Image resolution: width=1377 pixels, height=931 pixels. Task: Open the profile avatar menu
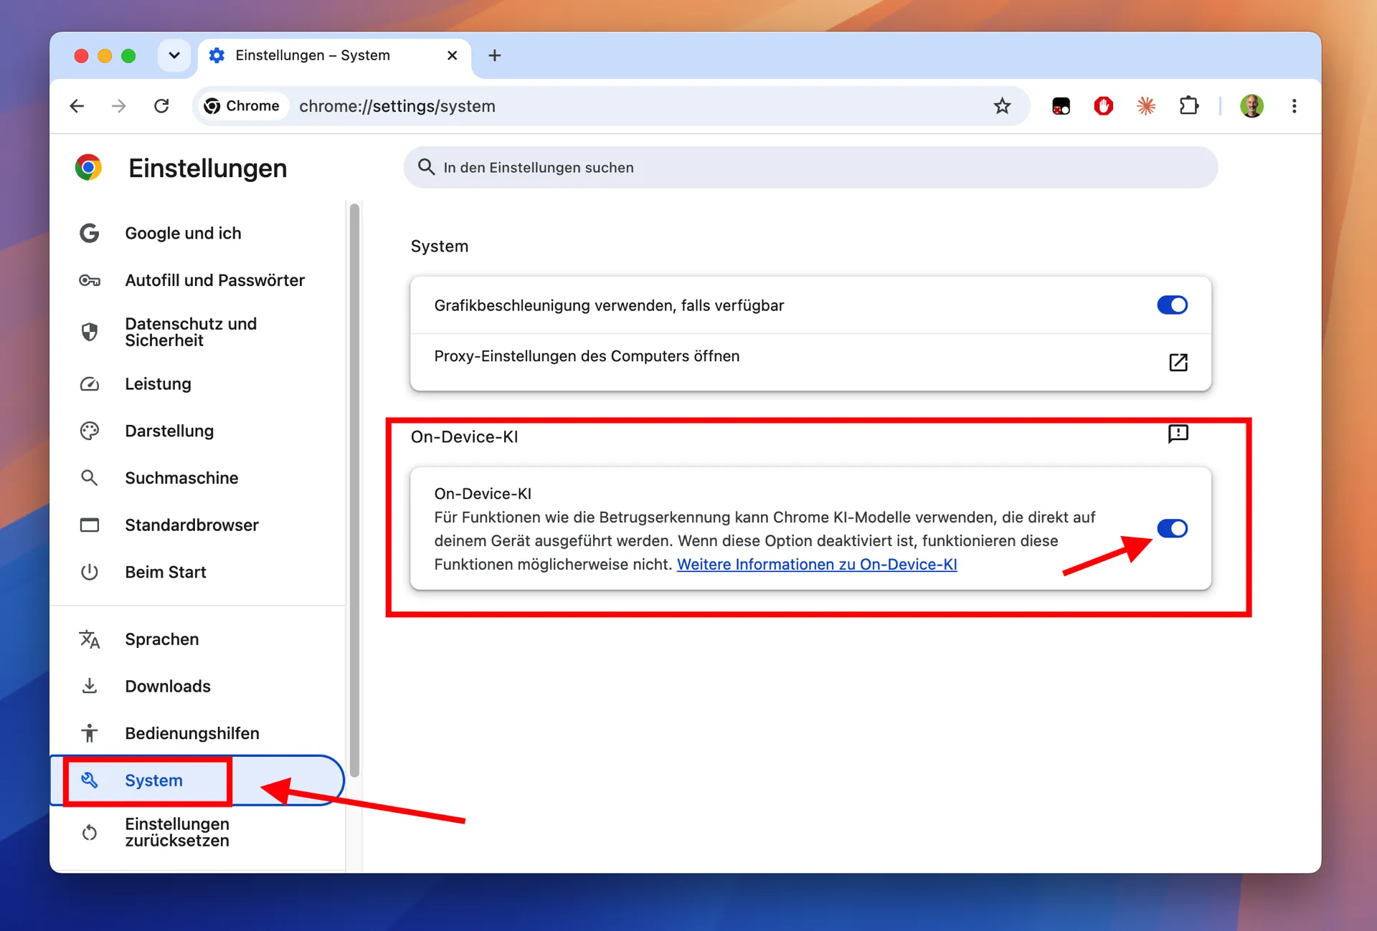pos(1251,106)
